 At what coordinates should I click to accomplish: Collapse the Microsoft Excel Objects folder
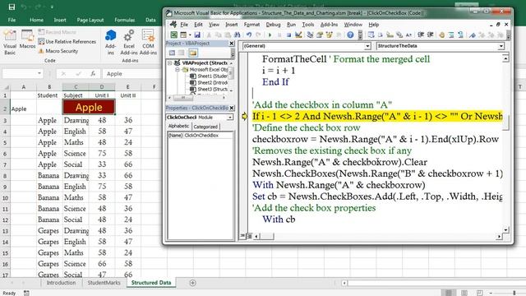point(178,70)
